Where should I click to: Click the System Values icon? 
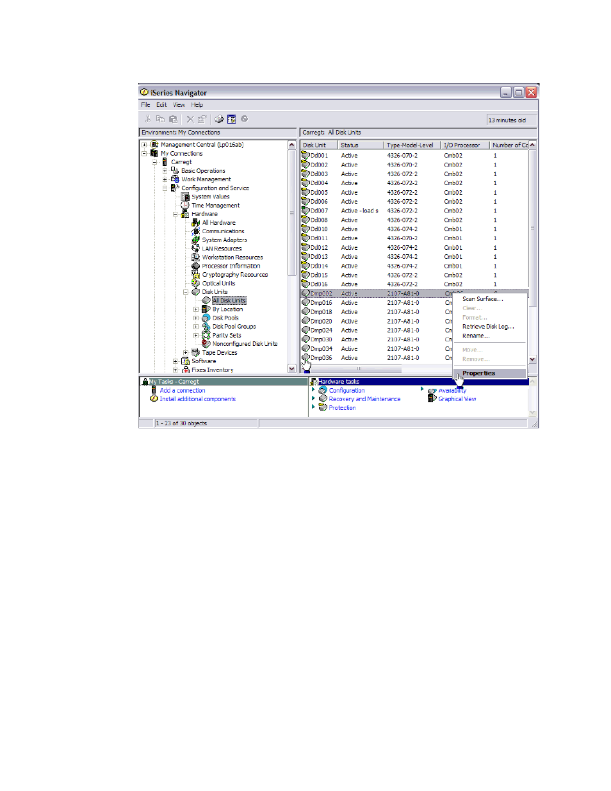click(x=185, y=197)
